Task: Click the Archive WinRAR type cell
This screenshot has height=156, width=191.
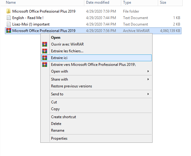Action: tap(136, 30)
